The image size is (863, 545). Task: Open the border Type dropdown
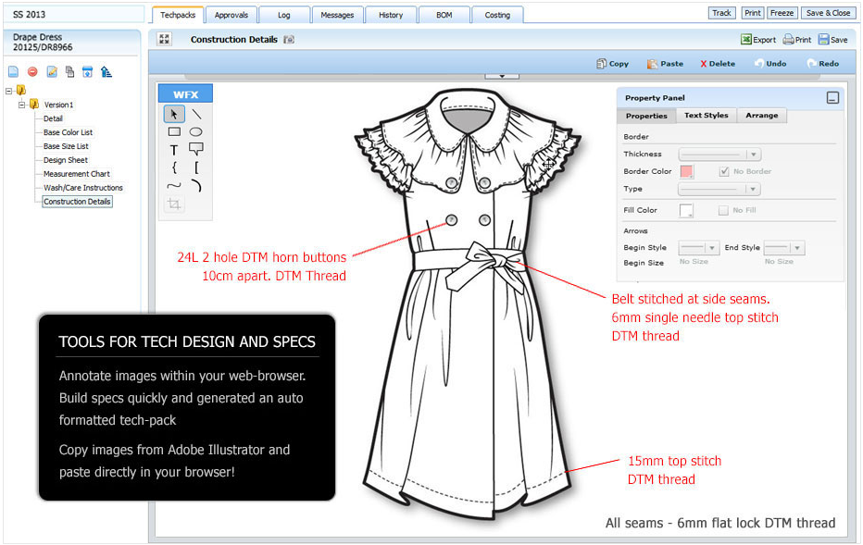click(719, 189)
